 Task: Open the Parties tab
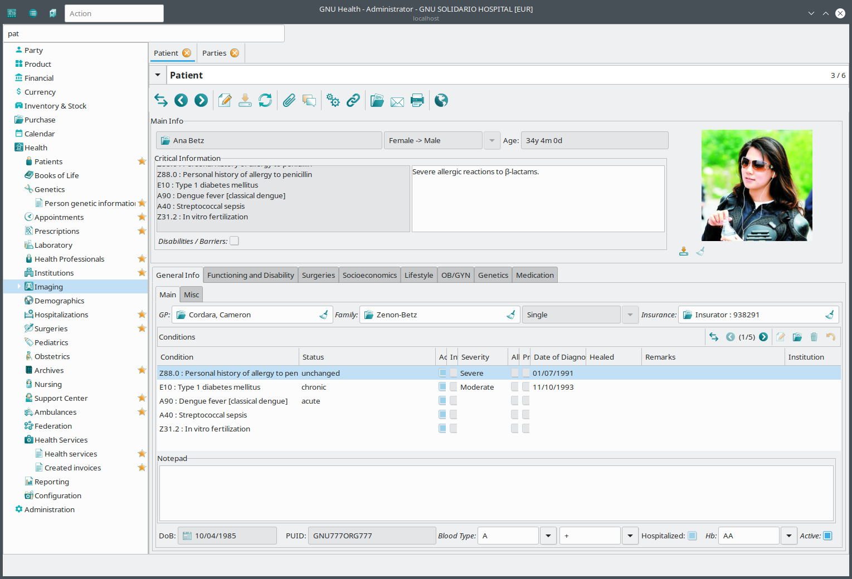tap(215, 53)
